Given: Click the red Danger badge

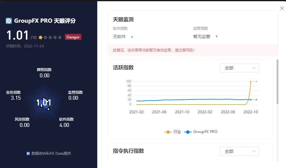Looking at the screenshot, I should tap(73, 37).
